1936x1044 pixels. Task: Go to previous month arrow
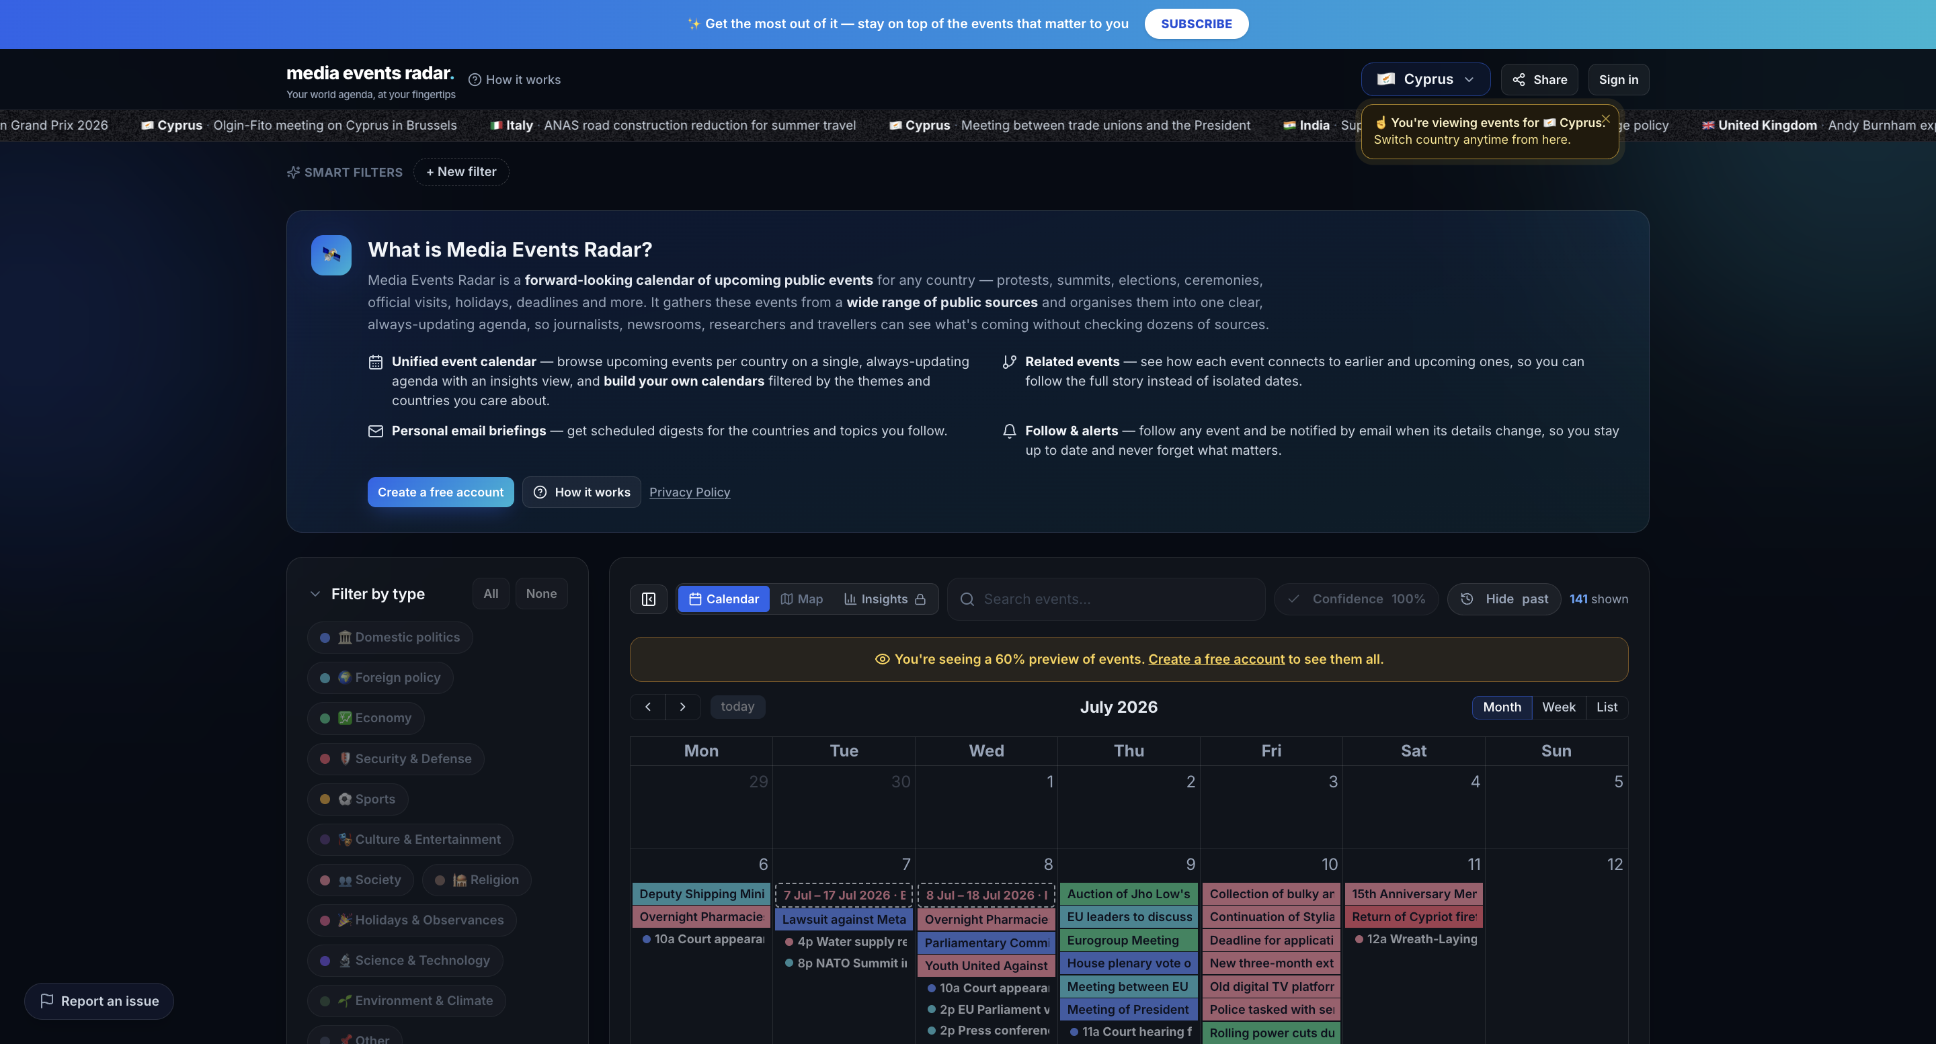(648, 707)
